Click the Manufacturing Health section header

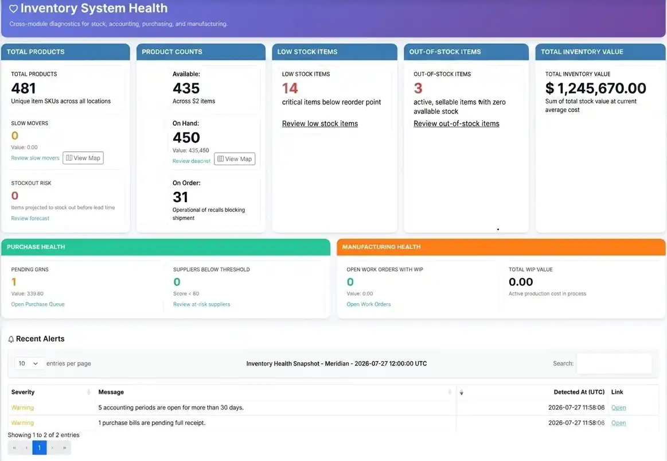(501, 247)
